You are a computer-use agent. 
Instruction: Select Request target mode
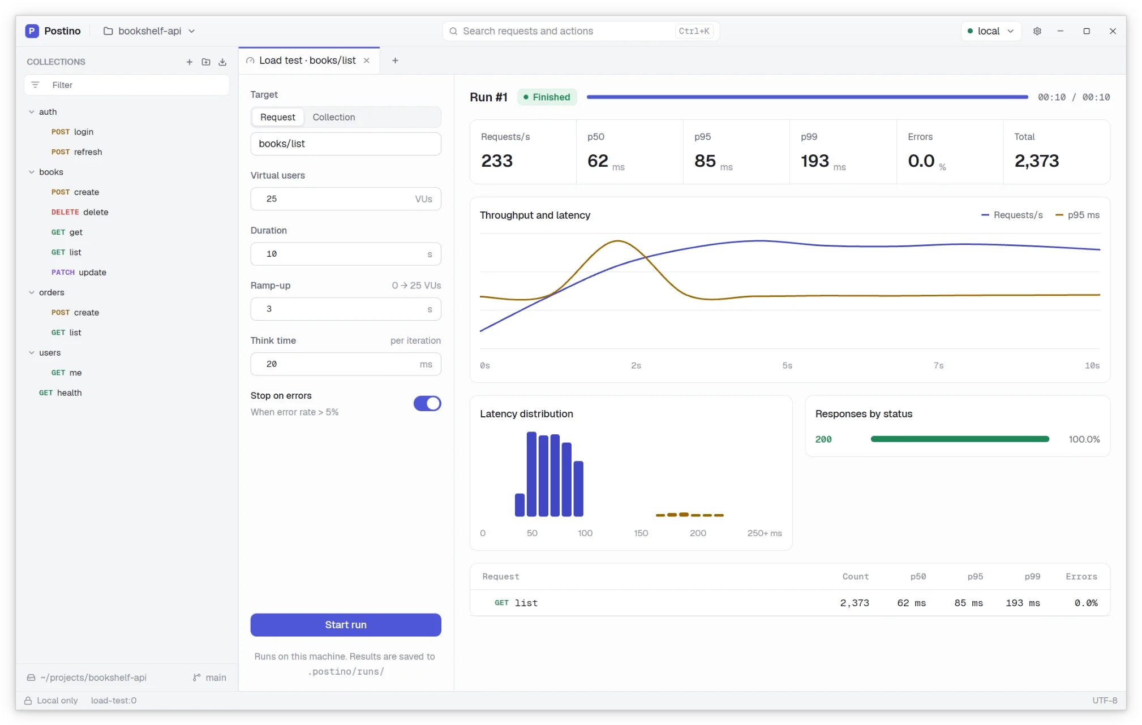[x=277, y=117]
